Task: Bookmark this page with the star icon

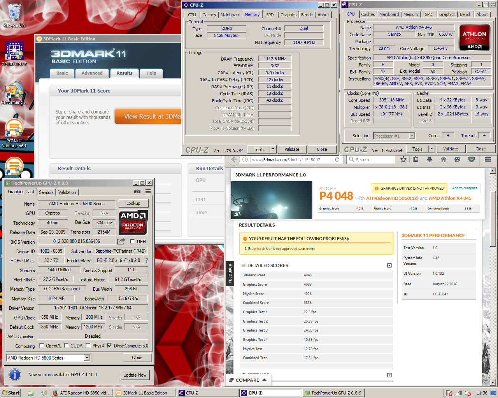Action: coord(403,159)
